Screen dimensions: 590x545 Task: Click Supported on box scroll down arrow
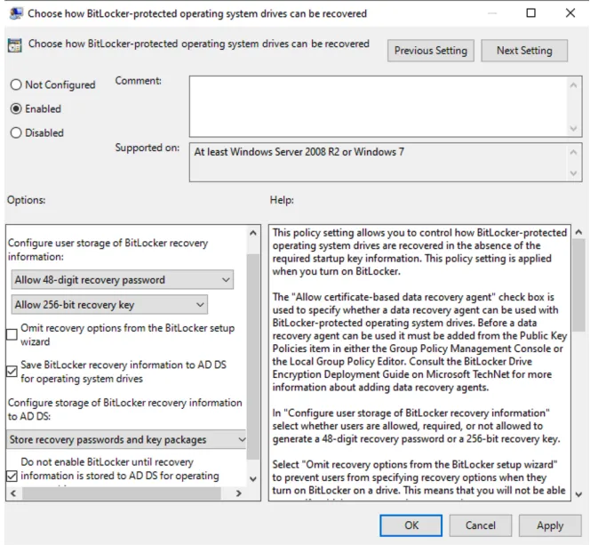pyautogui.click(x=573, y=173)
